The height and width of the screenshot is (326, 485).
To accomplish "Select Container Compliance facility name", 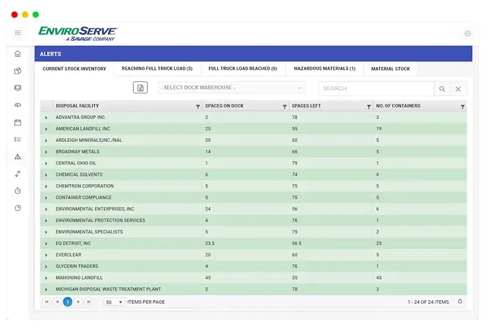I will 83,198.
